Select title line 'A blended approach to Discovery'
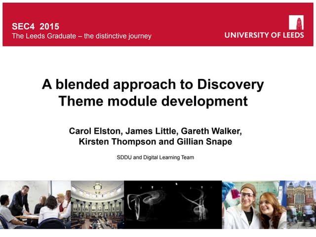The width and height of the screenshot is (316, 237). 153,84
